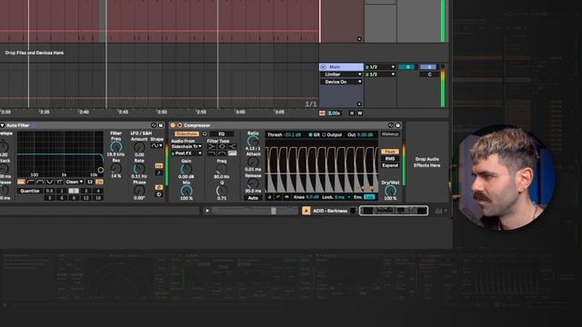Image resolution: width=582 pixels, height=327 pixels.
Task: Click the Knee value field
Action: [313, 197]
